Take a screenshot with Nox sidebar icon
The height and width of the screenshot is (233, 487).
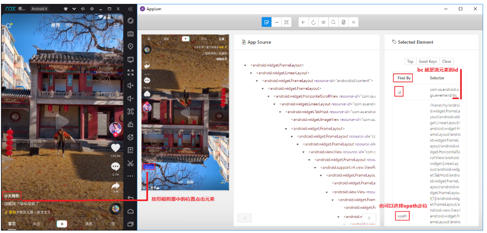131,112
